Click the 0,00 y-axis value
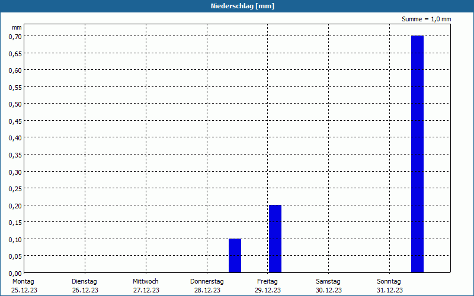474x296 pixels. [15, 274]
